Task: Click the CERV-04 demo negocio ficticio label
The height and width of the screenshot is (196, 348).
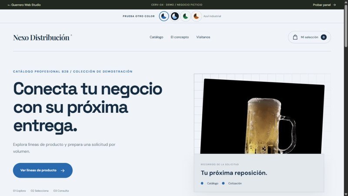Action: (x=177, y=5)
